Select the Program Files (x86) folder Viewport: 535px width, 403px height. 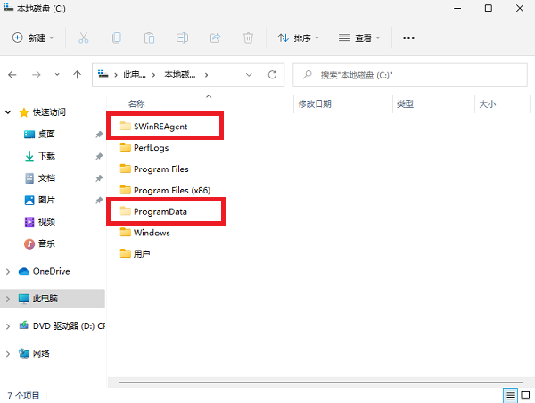coord(165,190)
